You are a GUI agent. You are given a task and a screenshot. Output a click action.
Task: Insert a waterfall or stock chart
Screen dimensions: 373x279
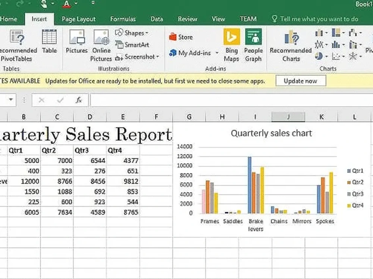355,33
